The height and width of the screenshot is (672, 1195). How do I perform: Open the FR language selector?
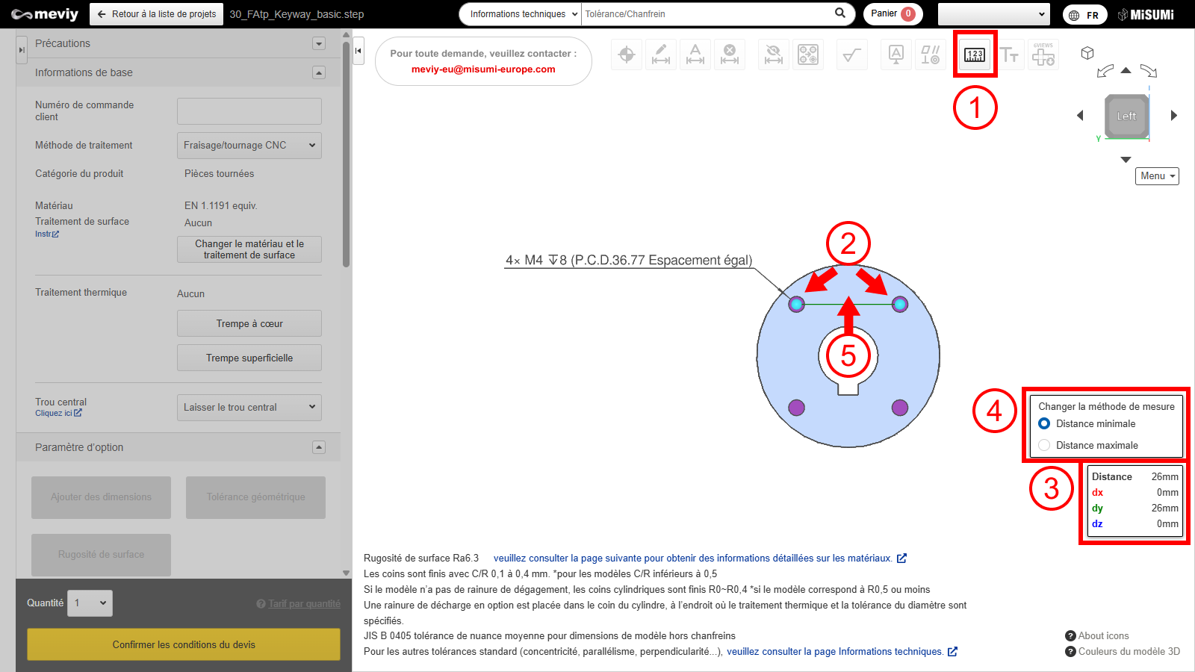(1084, 15)
